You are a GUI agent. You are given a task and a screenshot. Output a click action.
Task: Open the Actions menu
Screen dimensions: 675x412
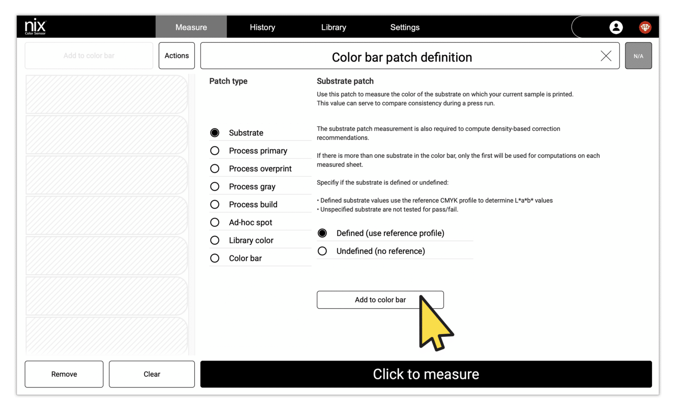point(176,55)
